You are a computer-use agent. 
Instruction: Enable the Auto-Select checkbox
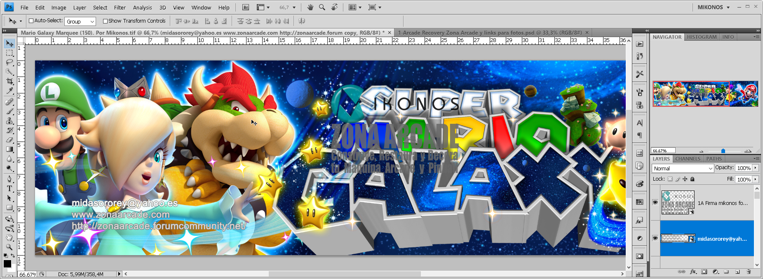coord(31,21)
